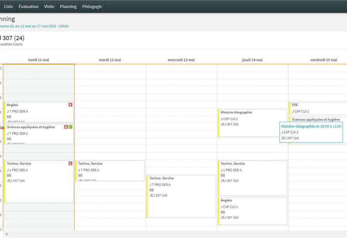The height and width of the screenshot is (238, 347).
Task: Click green C badge on Sciences appliquées
Action: pos(71,127)
